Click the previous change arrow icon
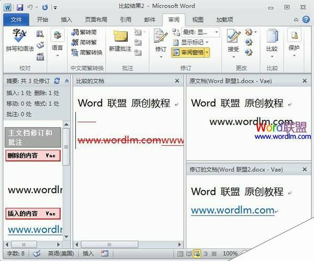Screen dimensions: 314x261 (249, 42)
